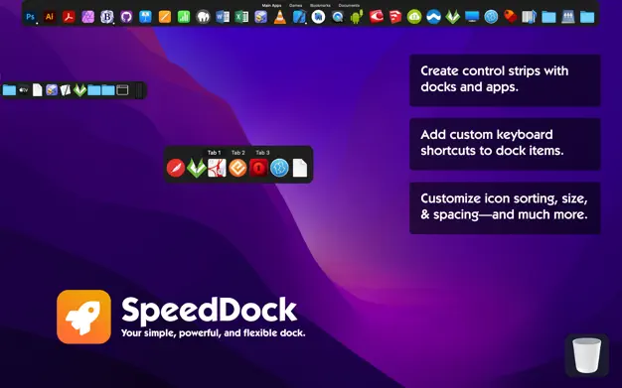Select the Games tab in top dock
622x388 pixels.
[x=295, y=6]
